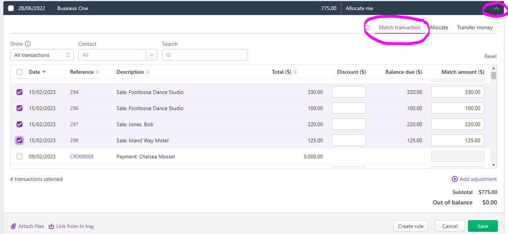Sort by Reference column arrows
This screenshot has height=234, width=508.
pos(98,72)
